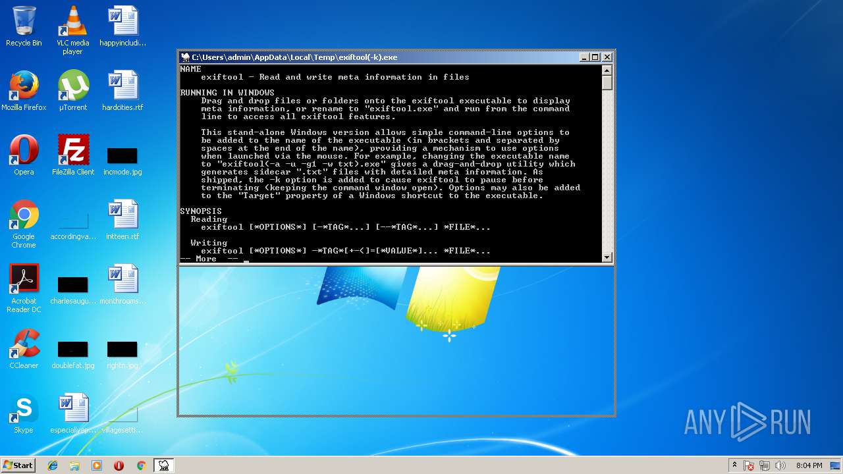Launch FileZilla Client shortcut
Viewport: 843px width, 474px height.
coord(72,155)
